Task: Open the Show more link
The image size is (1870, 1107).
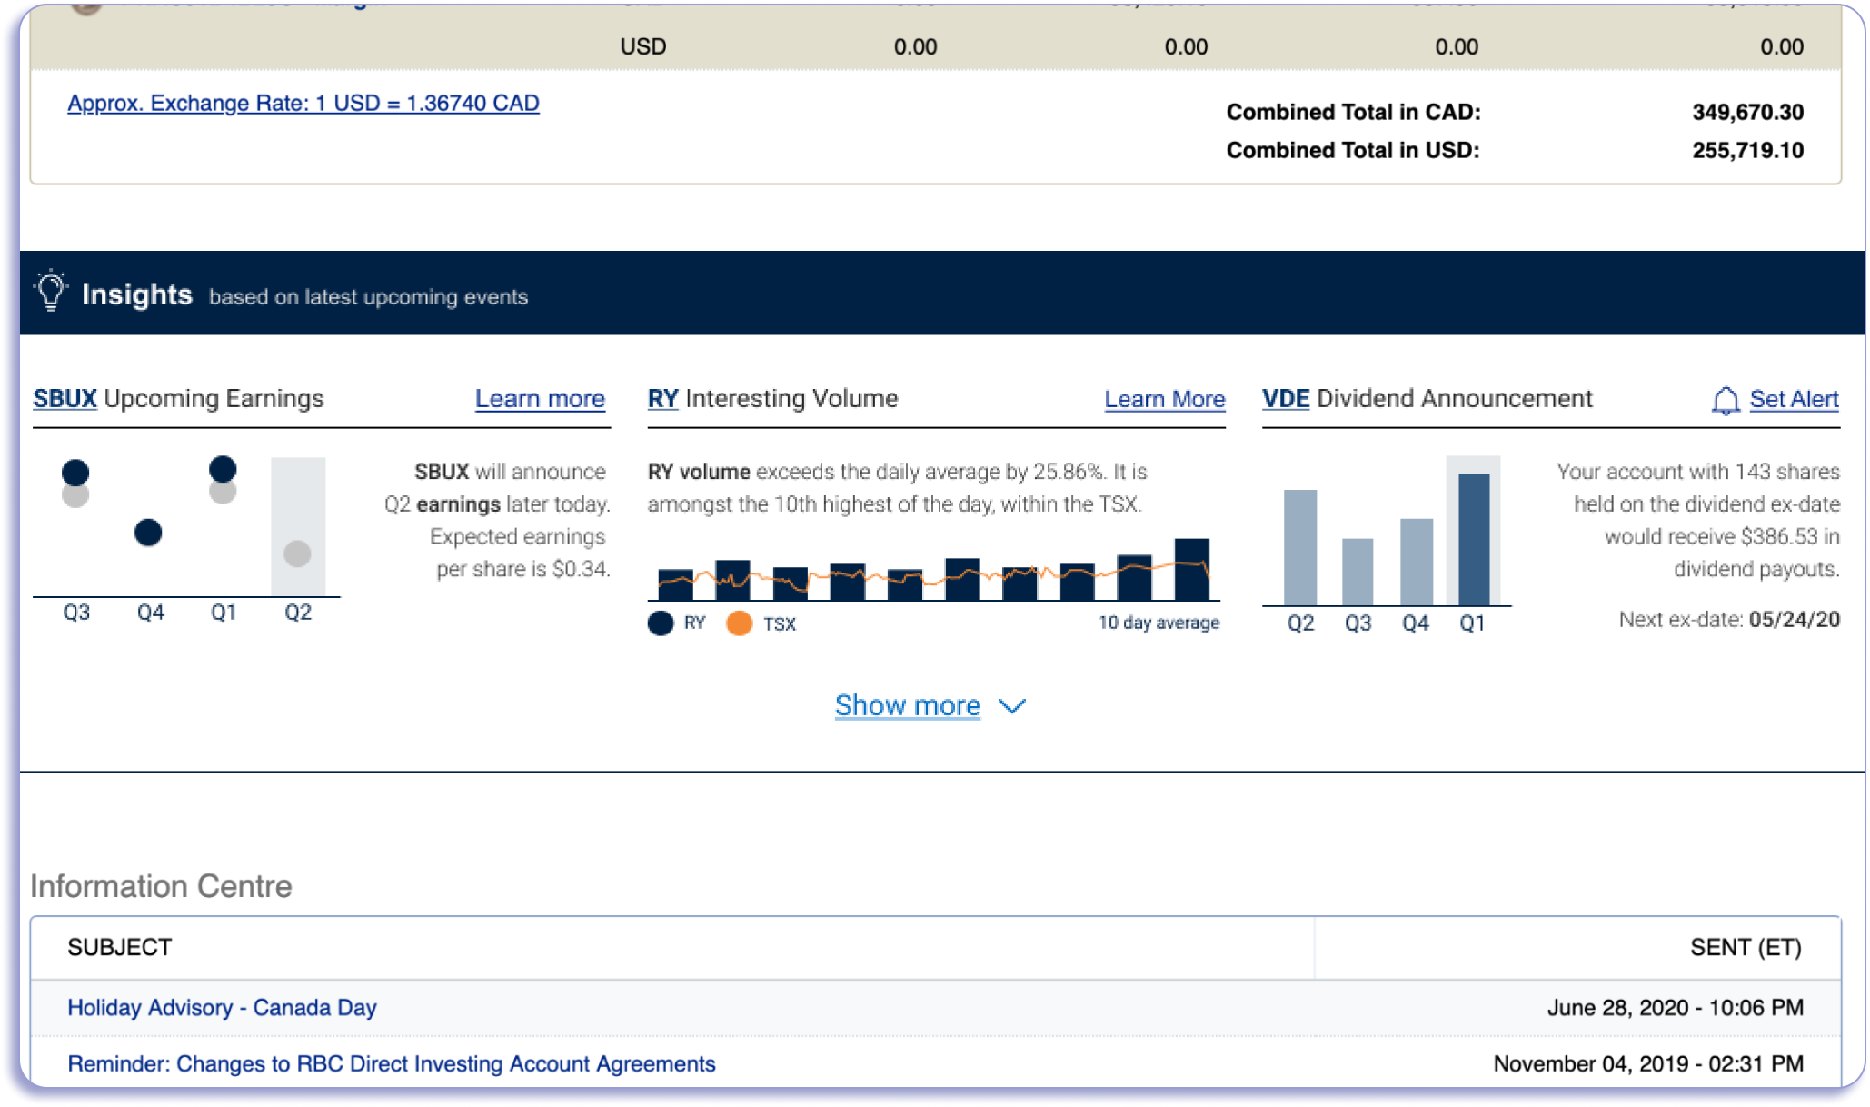Action: (x=907, y=706)
